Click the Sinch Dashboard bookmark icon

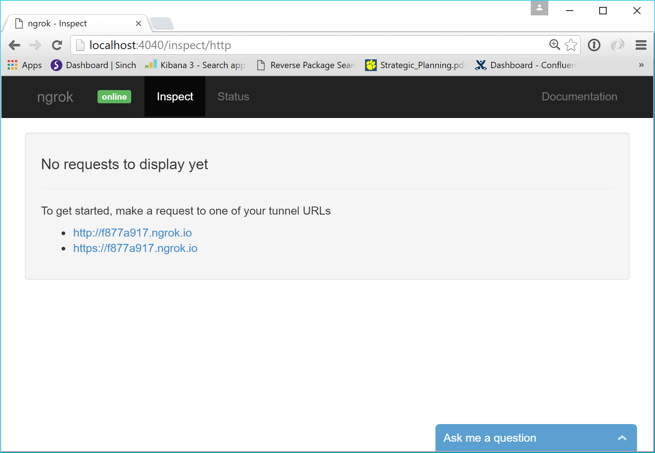click(56, 65)
